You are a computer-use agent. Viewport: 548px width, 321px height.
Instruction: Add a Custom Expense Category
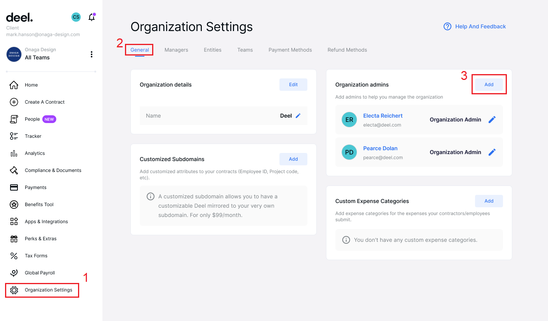pos(489,201)
